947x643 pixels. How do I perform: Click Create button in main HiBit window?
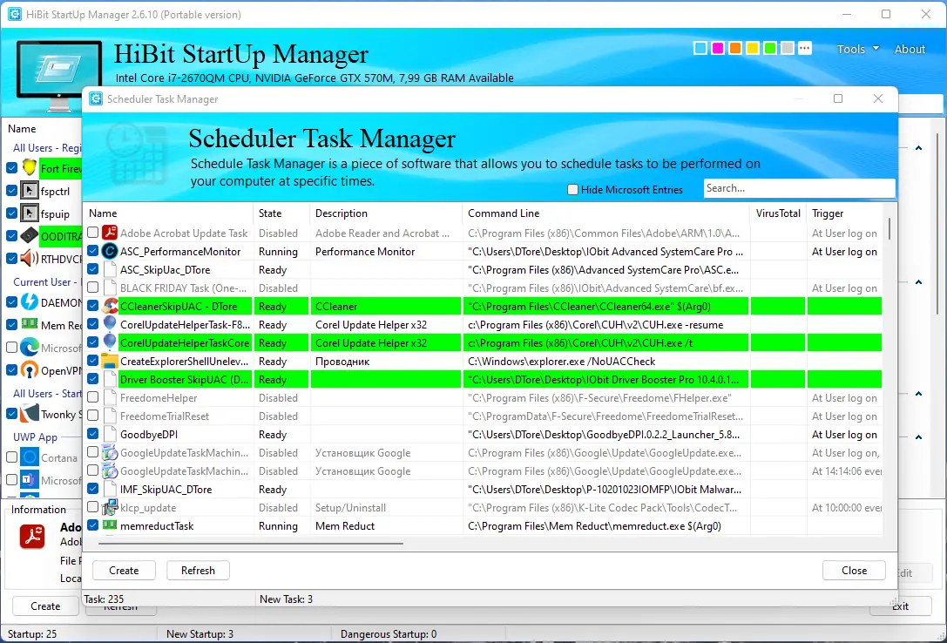point(45,606)
